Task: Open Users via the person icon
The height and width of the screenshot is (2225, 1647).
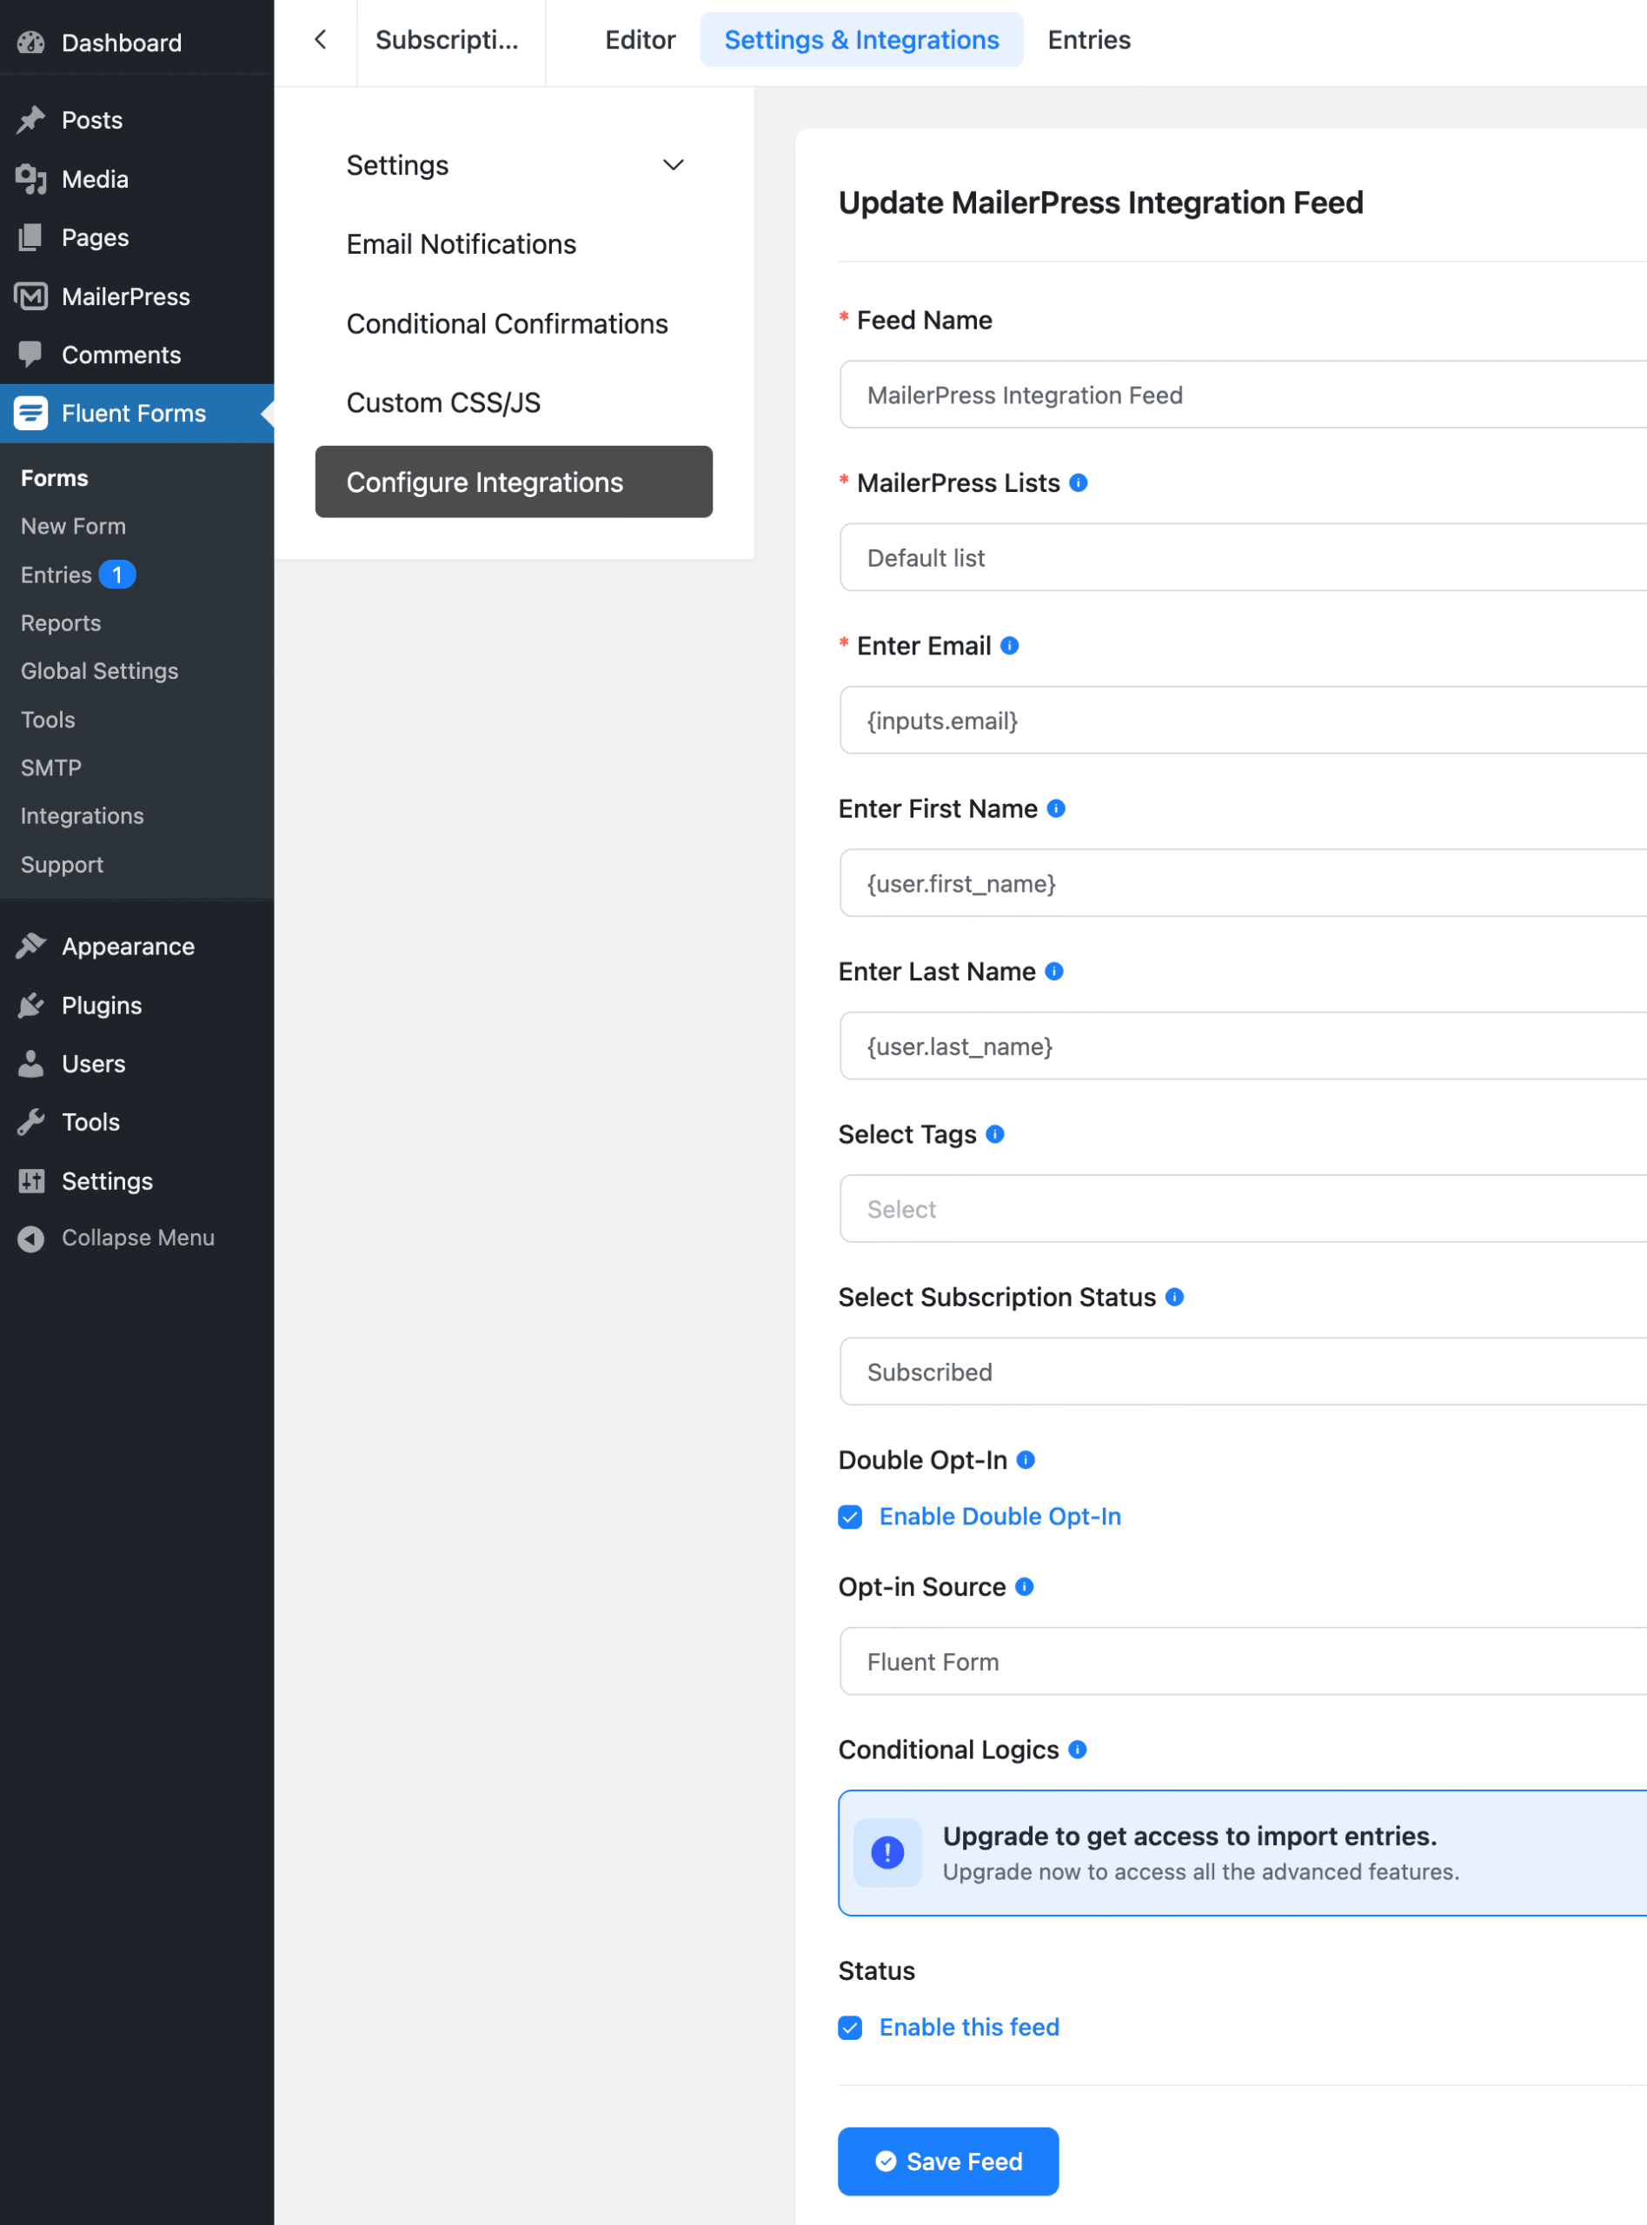Action: point(31,1063)
